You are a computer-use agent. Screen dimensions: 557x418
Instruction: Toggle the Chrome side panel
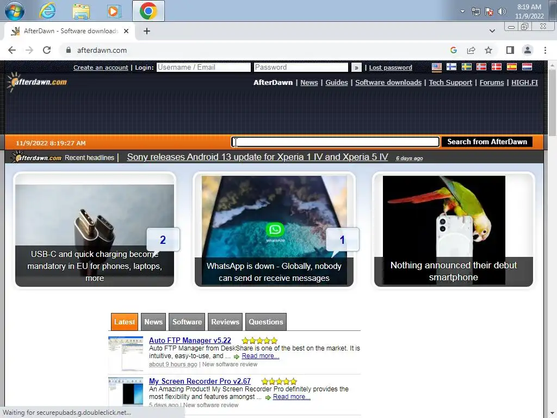[510, 50]
